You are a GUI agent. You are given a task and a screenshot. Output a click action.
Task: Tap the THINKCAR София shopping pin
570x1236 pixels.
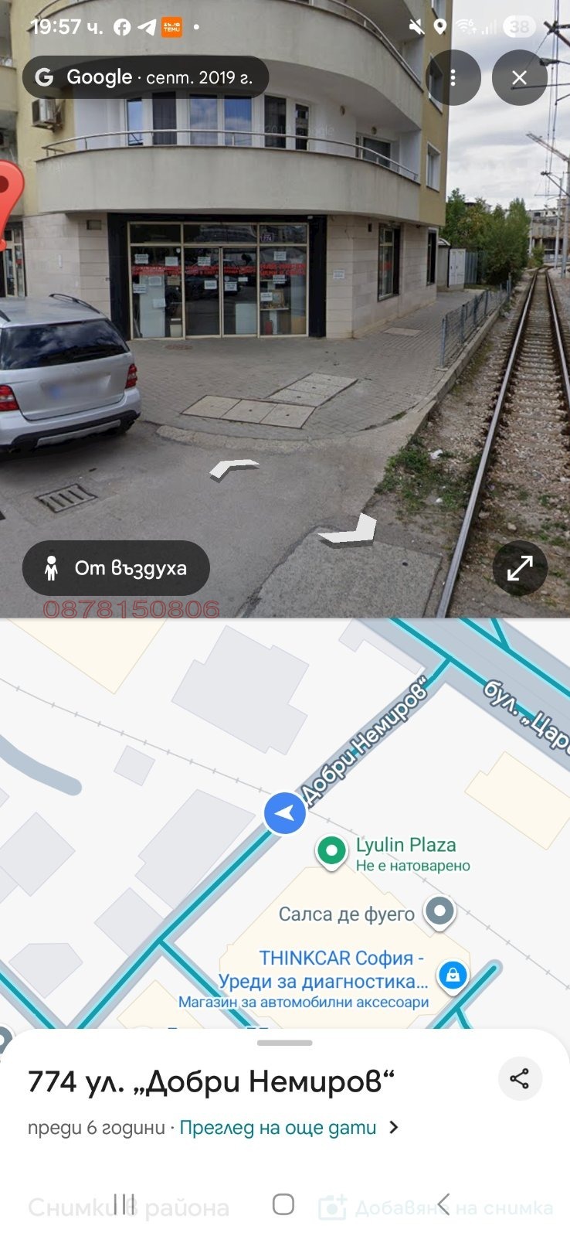(453, 976)
